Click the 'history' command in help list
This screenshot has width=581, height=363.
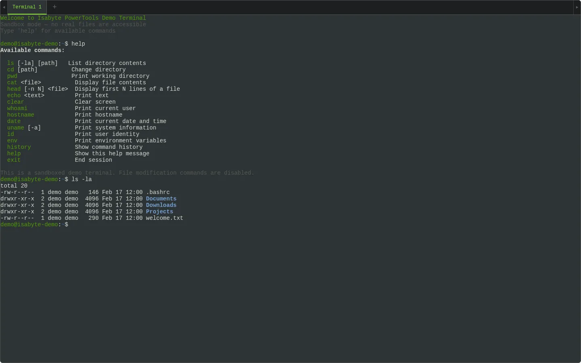click(19, 147)
